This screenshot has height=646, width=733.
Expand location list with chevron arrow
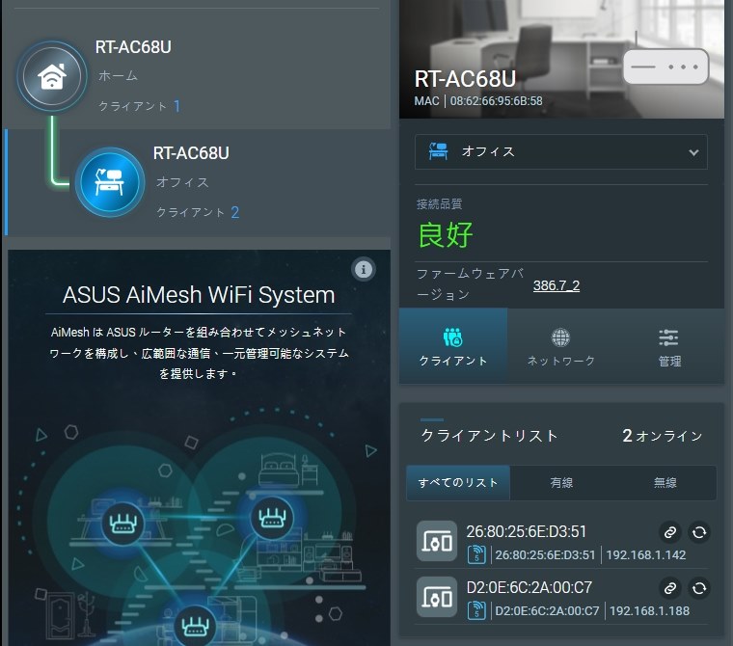click(x=693, y=152)
